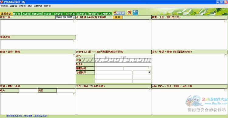Minimize the 梦想成真系统 window
Screen dimensions: 228x118
(218, 2)
